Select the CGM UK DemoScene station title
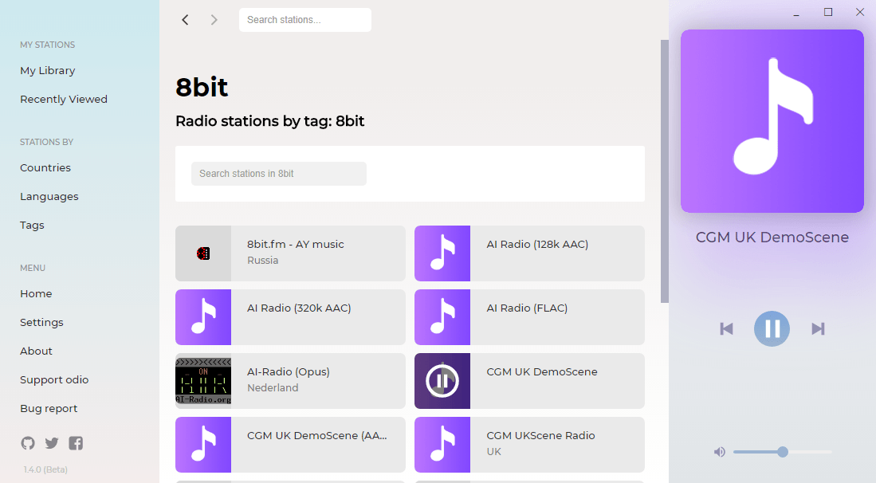Screen dimensions: 876x483 tap(542, 371)
